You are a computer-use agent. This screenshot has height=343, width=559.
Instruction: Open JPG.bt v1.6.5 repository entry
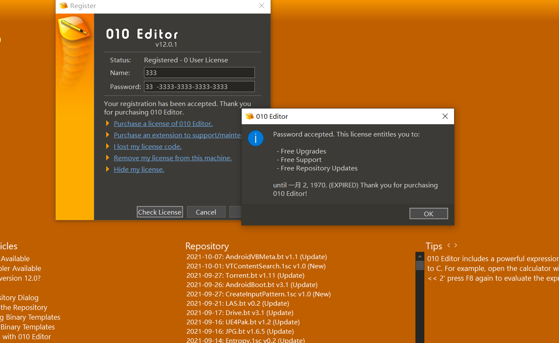pyautogui.click(x=240, y=332)
